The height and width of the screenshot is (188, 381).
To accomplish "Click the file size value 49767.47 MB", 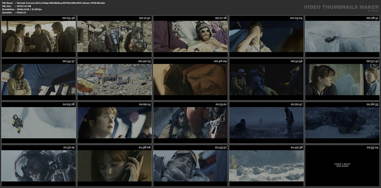I will tap(24, 6).
